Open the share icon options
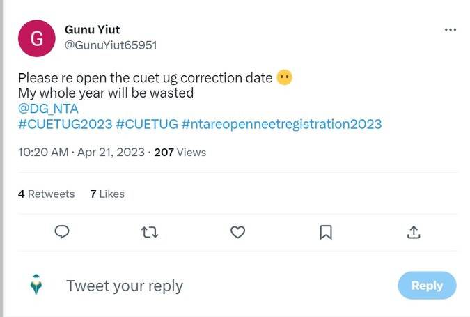The width and height of the screenshot is (470, 317). click(x=413, y=232)
